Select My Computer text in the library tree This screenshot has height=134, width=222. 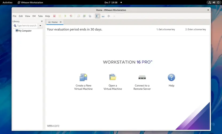point(25,31)
